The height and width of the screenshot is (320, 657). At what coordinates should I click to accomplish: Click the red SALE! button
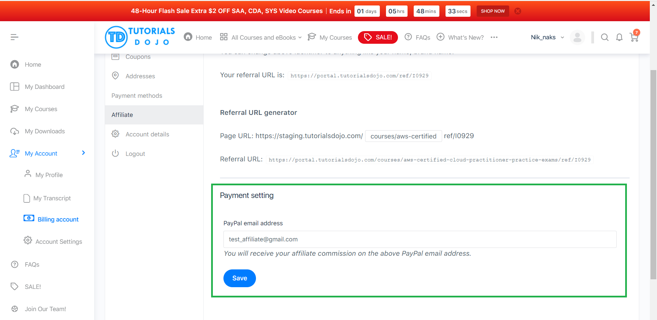tap(378, 37)
